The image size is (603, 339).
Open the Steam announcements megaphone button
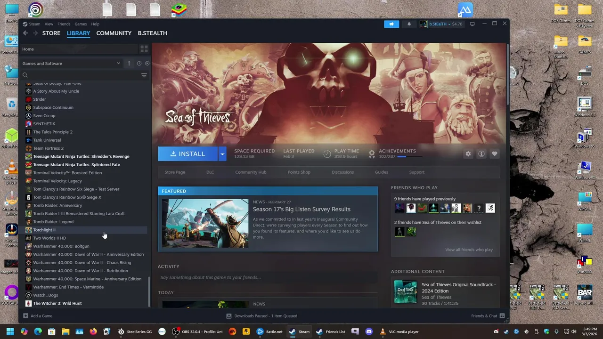(x=391, y=24)
